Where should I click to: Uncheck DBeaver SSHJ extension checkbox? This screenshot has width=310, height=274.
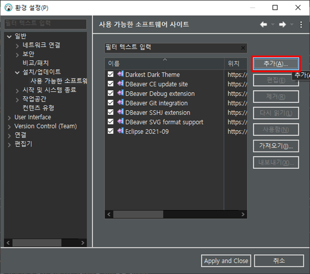111,112
